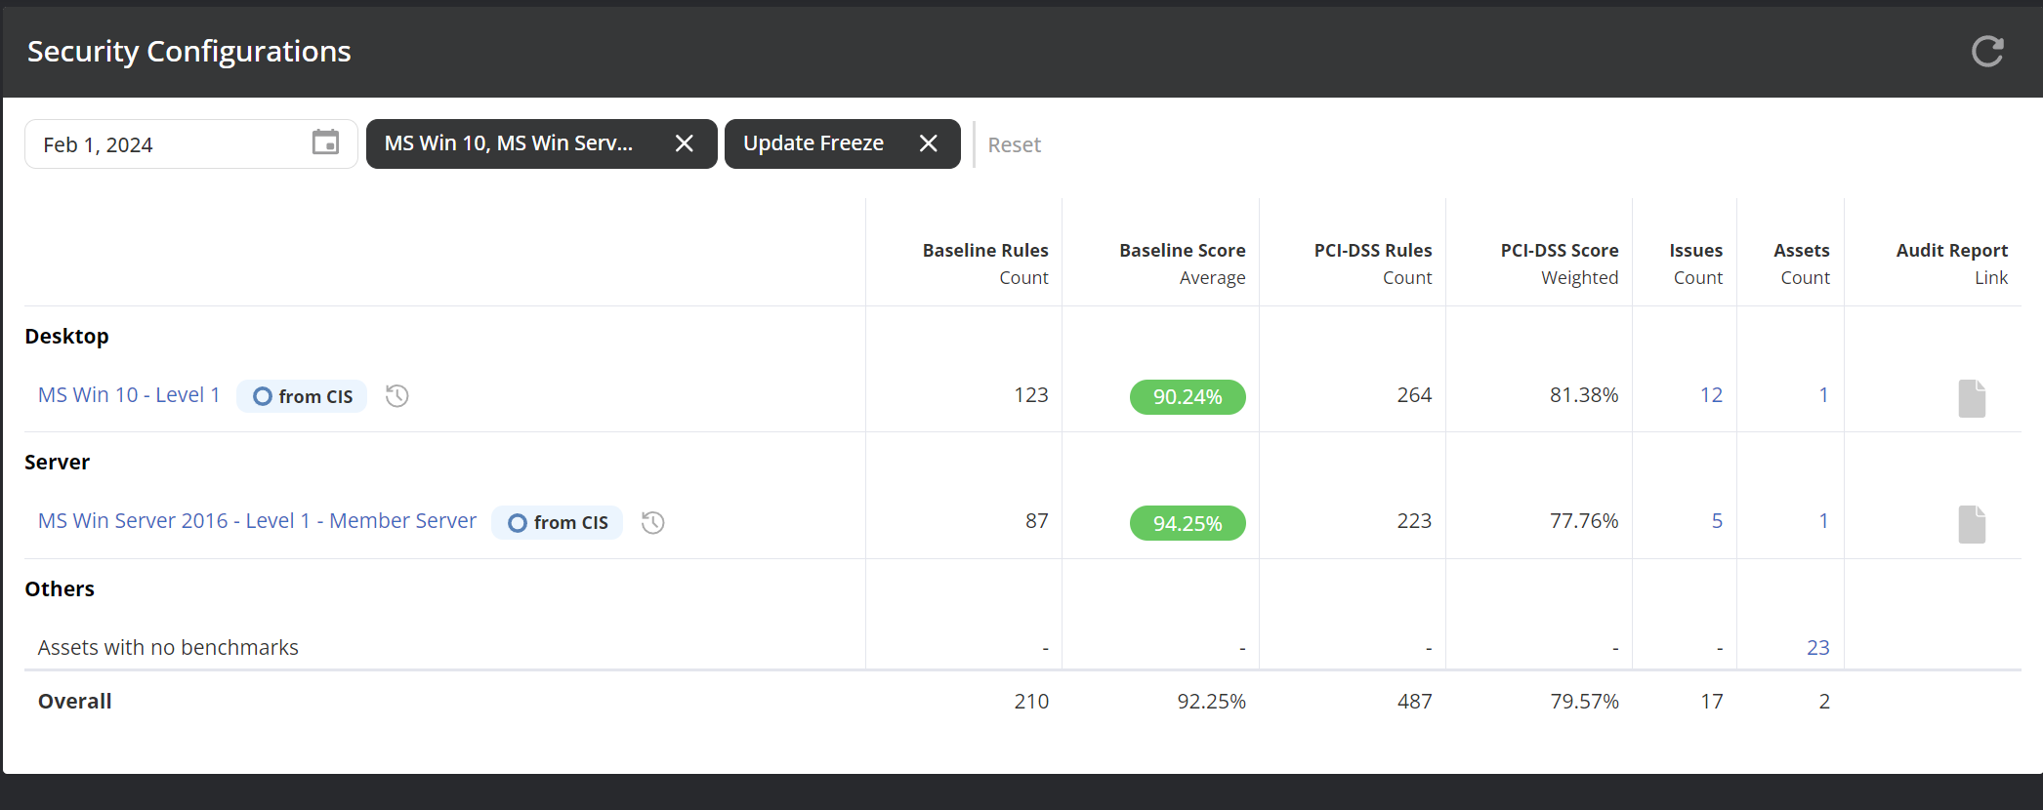Open the MS Win 10, MS Win Serv filter
The image size is (2043, 810).
[509, 144]
